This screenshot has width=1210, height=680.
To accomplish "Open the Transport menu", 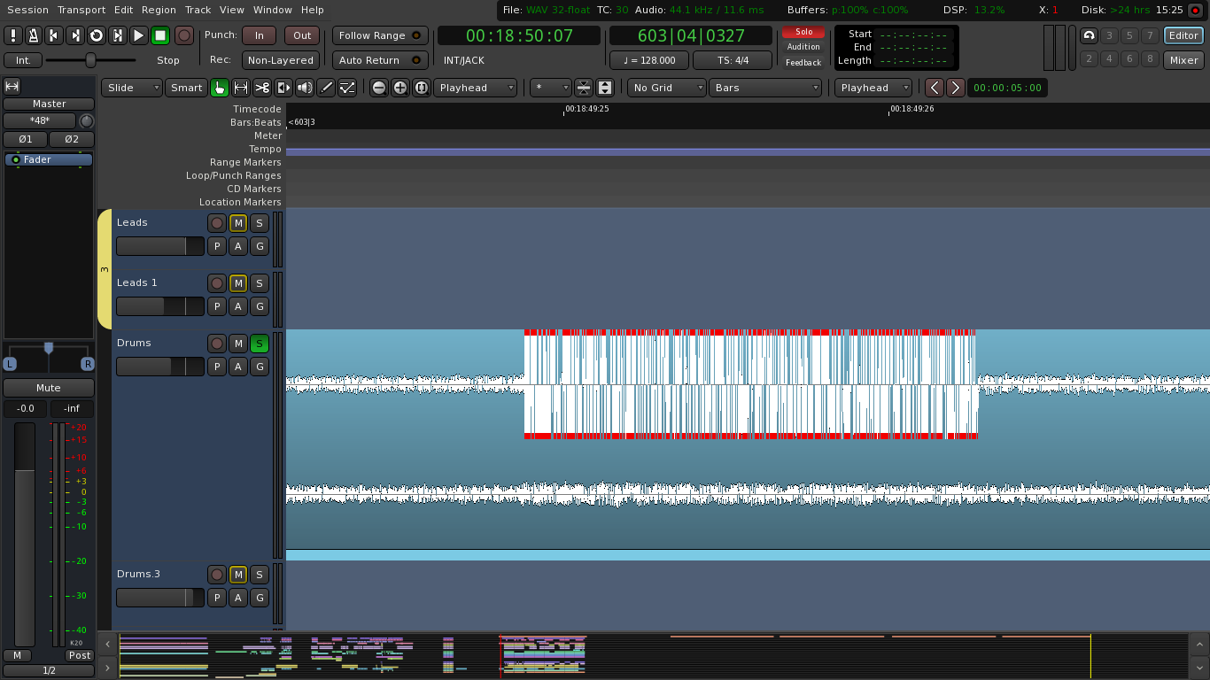I will click(81, 10).
